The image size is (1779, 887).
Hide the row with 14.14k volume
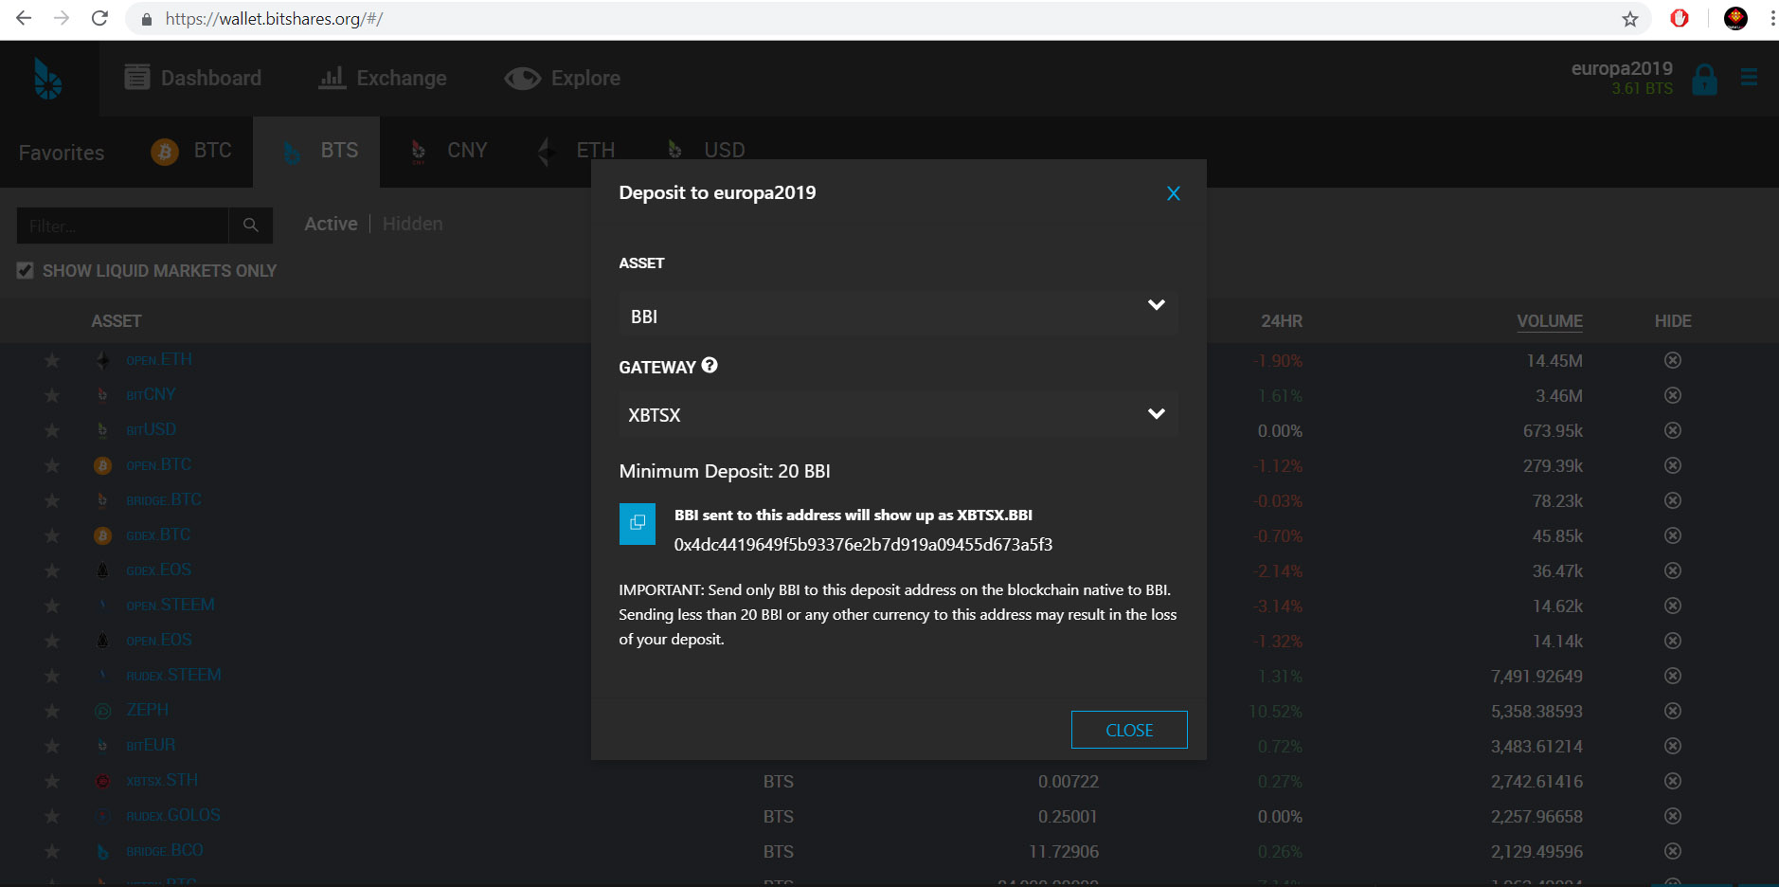point(1673,641)
